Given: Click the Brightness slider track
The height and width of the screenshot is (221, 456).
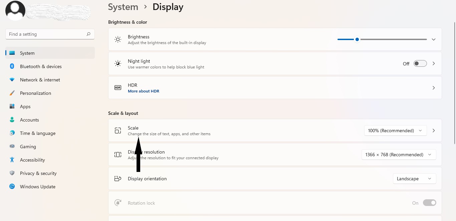Looking at the screenshot, I should (393, 39).
